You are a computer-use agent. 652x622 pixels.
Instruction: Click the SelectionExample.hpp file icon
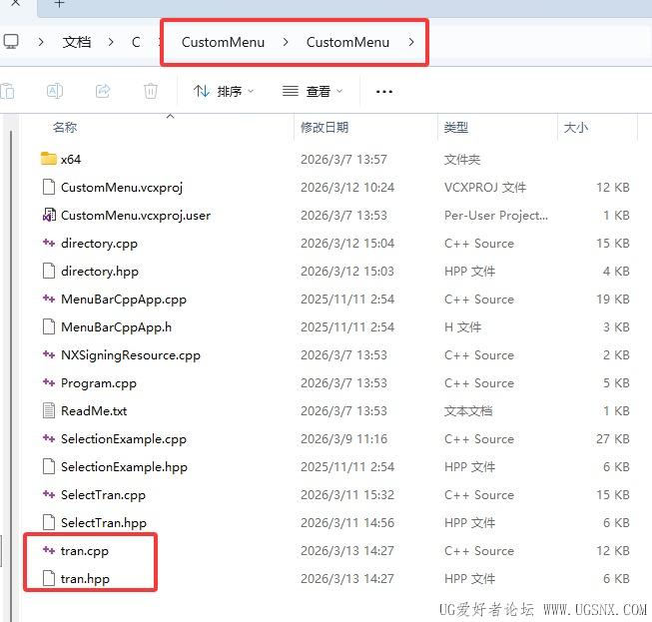49,466
